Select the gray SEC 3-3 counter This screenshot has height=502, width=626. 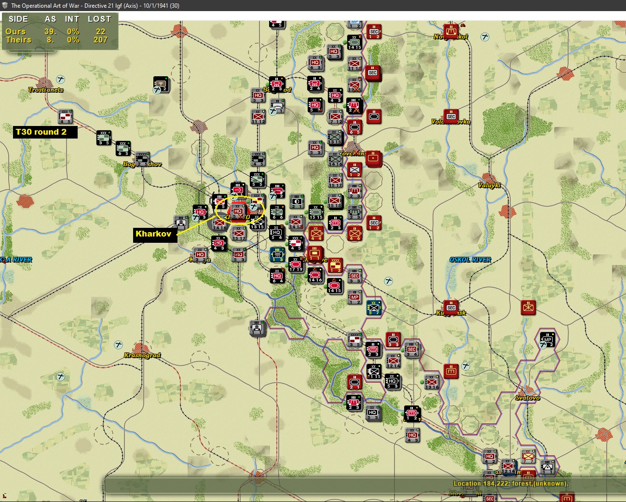pyautogui.click(x=354, y=276)
